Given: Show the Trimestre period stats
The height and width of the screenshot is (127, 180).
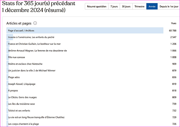Looking at the screenshot, I should [139, 7].
